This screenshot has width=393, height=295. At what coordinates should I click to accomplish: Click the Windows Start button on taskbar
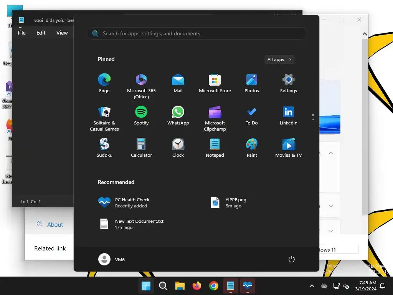(146, 286)
